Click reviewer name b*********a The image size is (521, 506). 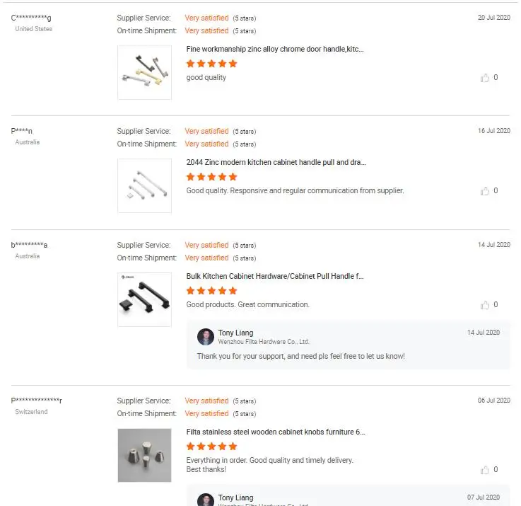click(30, 245)
